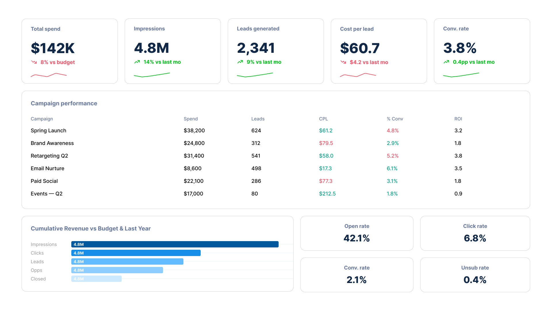Click the '$4.2 vs last mo' label
Image resolution: width=552 pixels, height=310 pixels.
point(369,62)
